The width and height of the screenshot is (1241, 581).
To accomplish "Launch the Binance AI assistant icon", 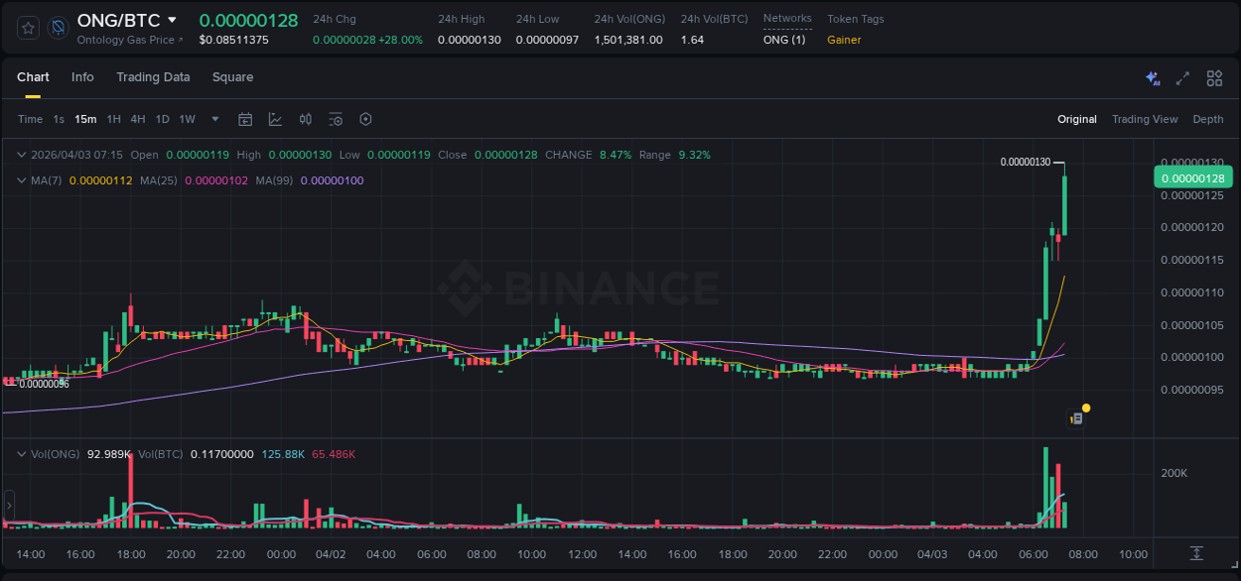I will click(1152, 77).
